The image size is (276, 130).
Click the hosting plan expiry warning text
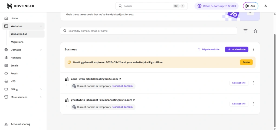(118, 62)
